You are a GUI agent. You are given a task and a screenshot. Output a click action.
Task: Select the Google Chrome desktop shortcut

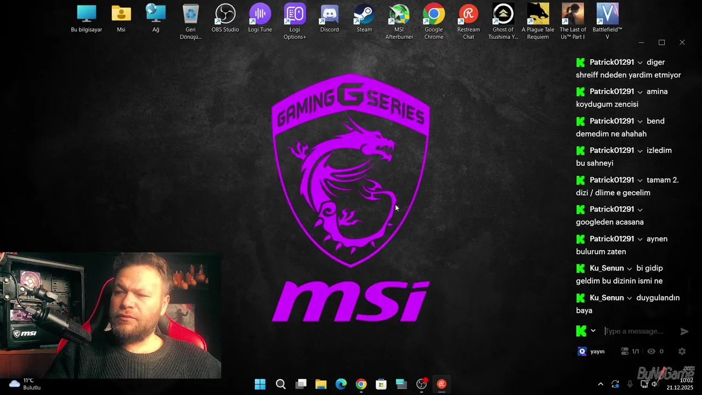click(x=434, y=22)
